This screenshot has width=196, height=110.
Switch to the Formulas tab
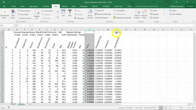(46, 6)
